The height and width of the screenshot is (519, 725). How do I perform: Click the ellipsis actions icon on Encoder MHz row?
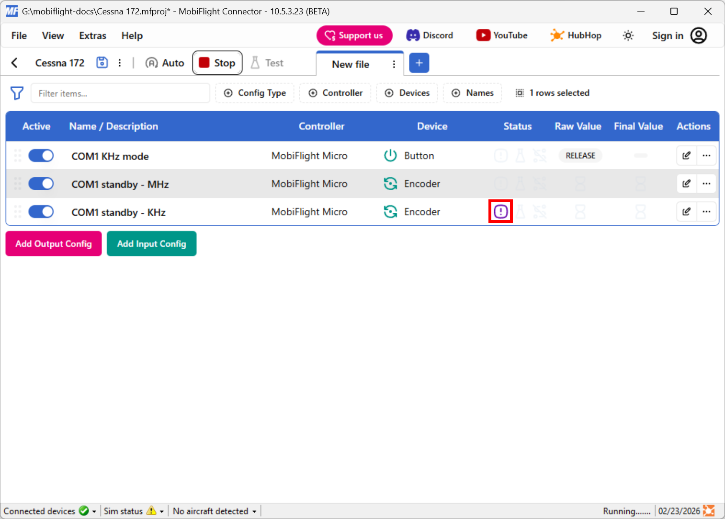click(x=707, y=184)
